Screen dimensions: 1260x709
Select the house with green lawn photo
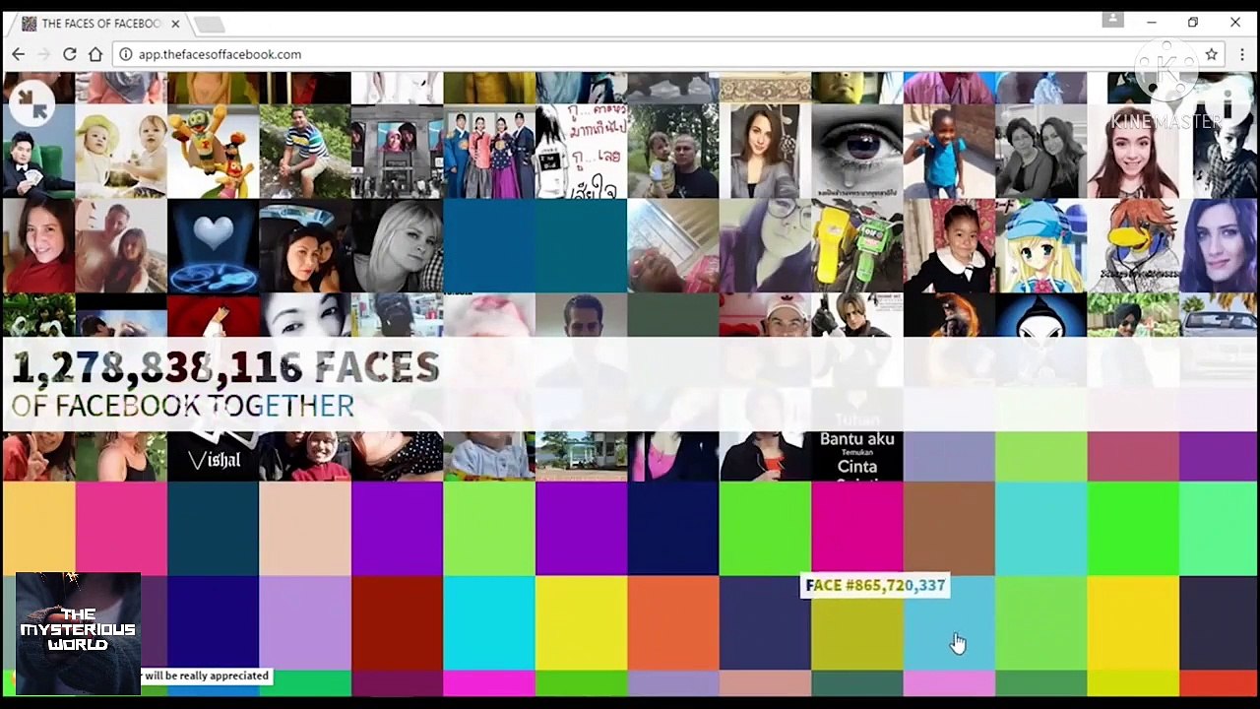coord(581,456)
